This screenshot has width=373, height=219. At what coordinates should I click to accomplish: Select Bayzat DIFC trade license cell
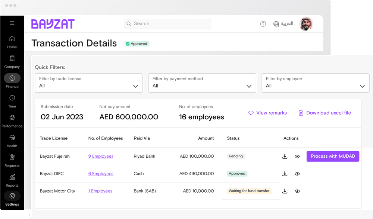(51, 174)
